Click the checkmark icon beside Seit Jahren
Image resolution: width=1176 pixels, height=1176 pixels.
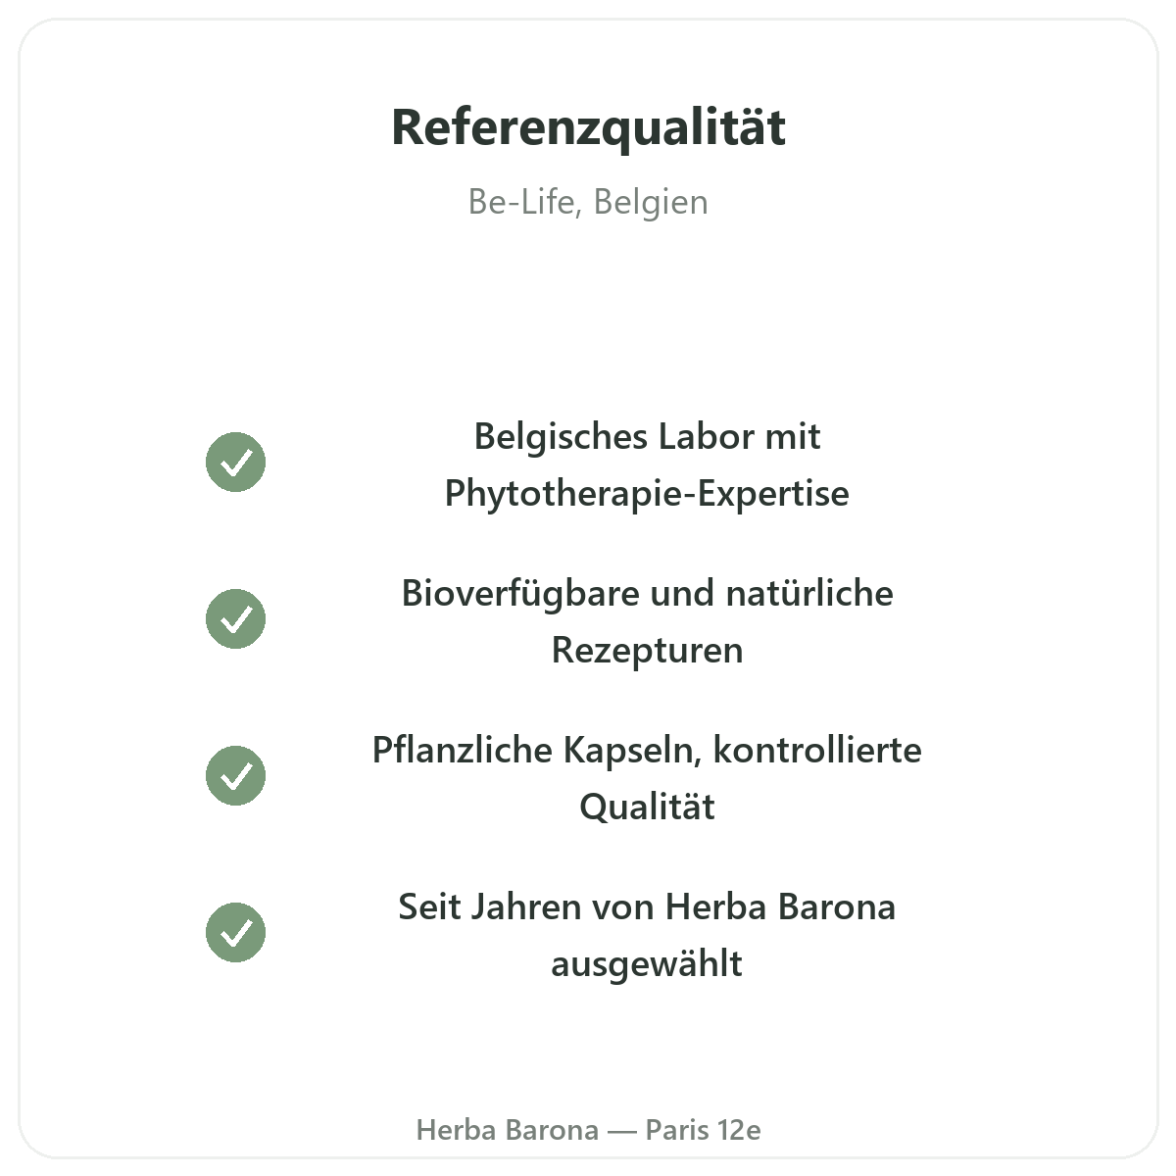(235, 932)
